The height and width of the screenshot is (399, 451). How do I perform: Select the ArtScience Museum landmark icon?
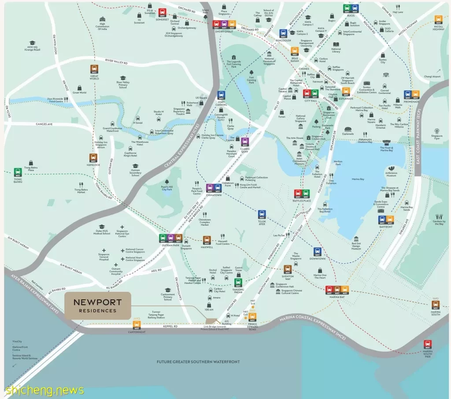391,169
